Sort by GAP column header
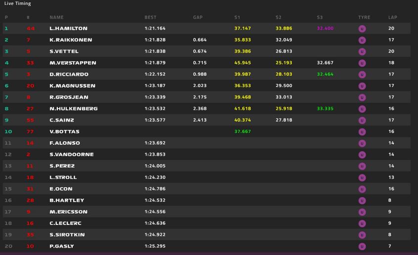This screenshot has width=418, height=255. tap(198, 17)
